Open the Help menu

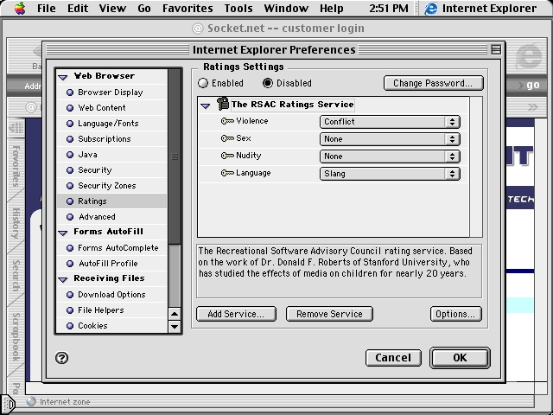click(331, 8)
